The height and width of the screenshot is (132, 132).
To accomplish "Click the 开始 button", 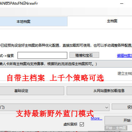I will coord(118,120).
